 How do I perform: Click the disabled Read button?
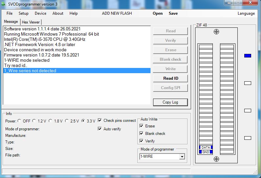tap(171, 31)
